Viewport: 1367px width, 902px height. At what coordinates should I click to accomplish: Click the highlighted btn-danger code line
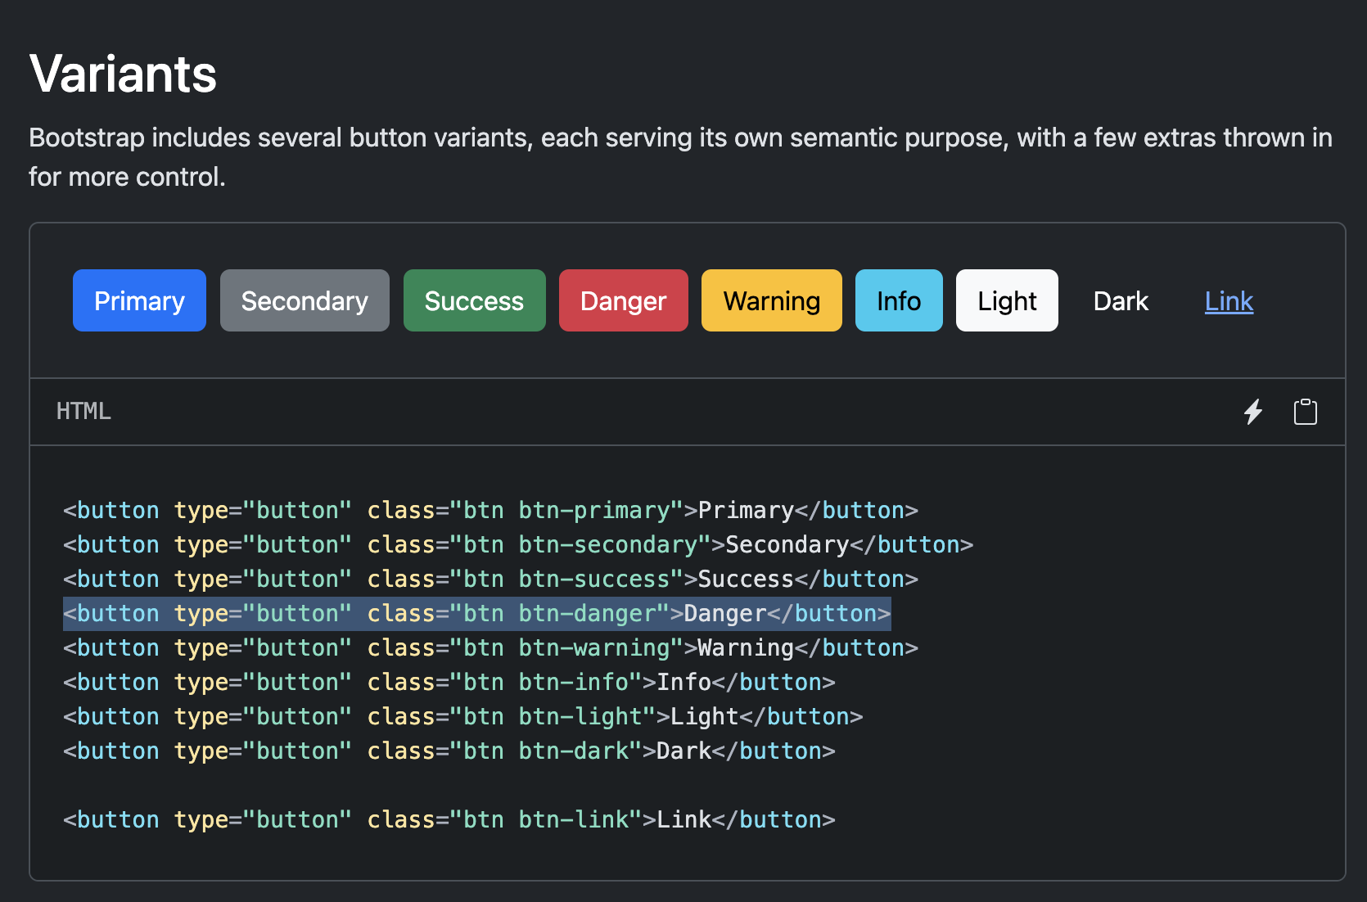477,614
